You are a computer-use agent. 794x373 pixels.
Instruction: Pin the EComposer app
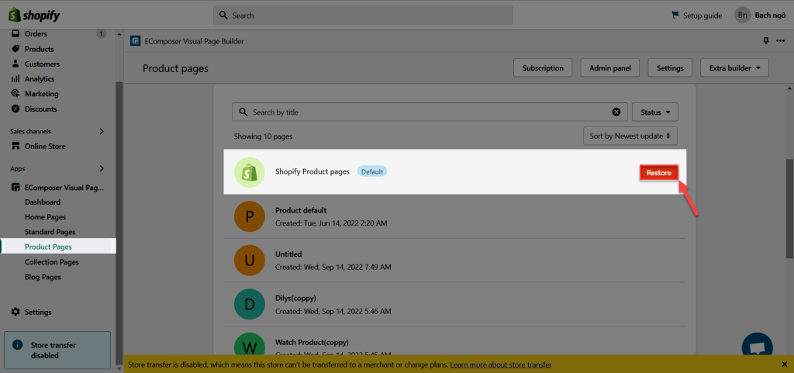pyautogui.click(x=765, y=41)
